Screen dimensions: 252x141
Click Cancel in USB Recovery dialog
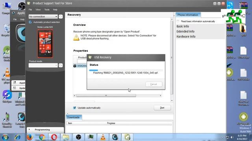click(154, 84)
